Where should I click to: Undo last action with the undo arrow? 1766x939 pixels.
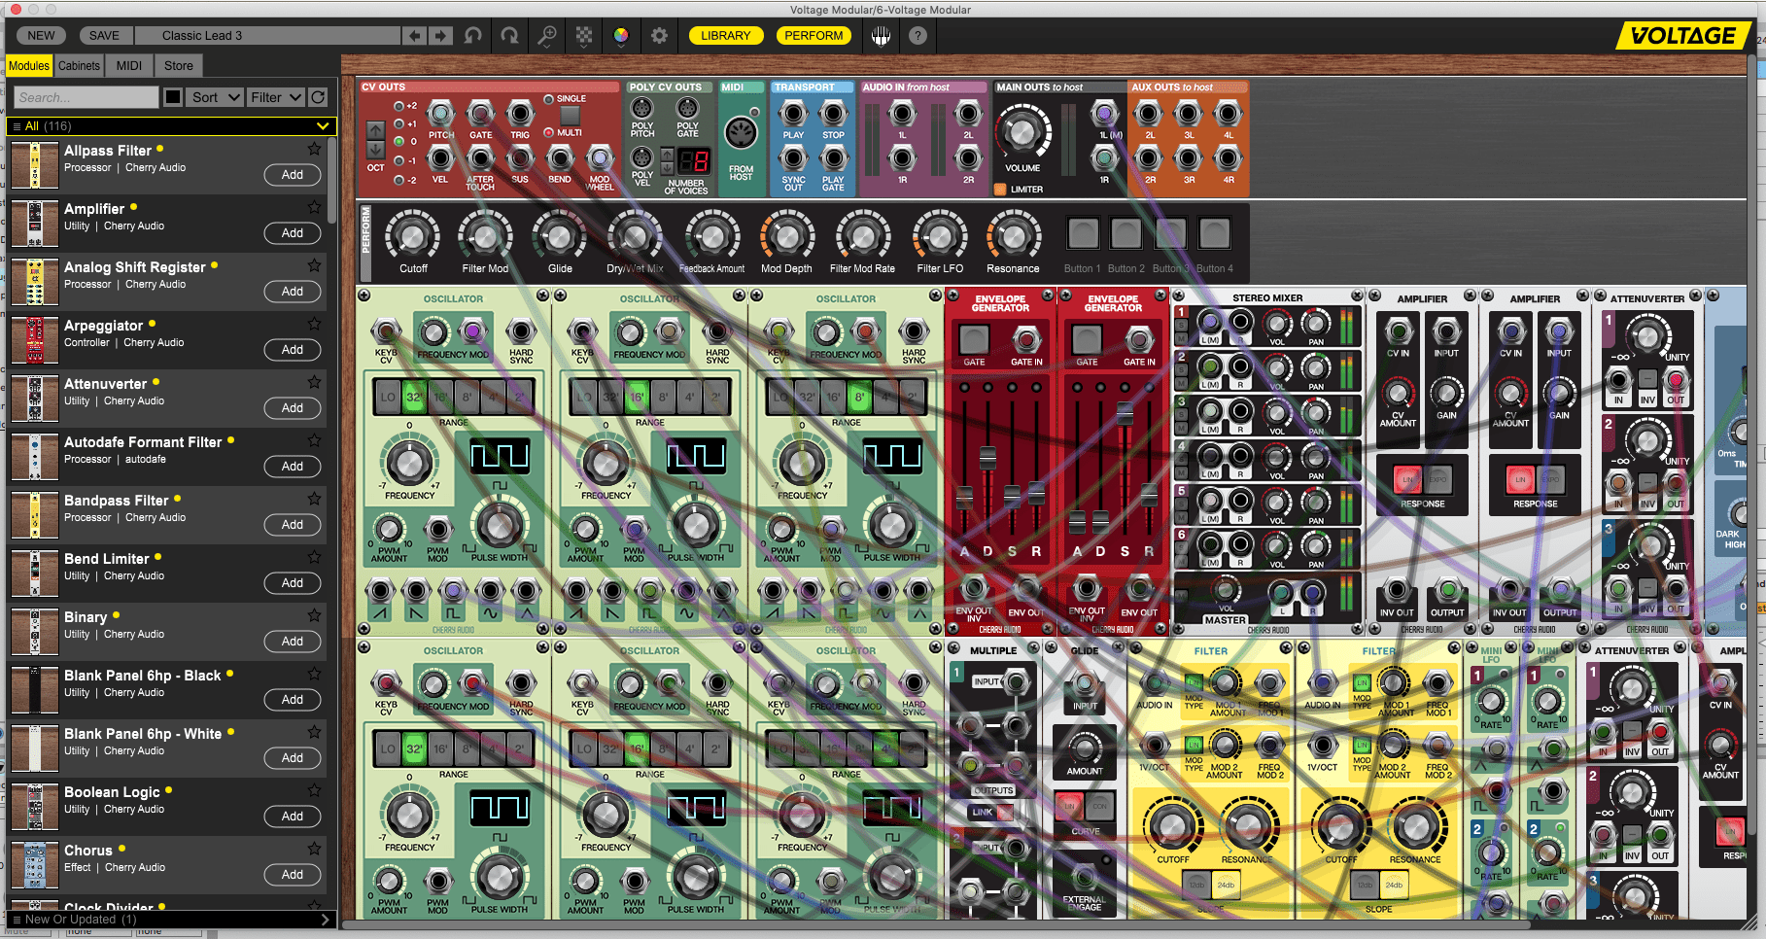(x=473, y=36)
